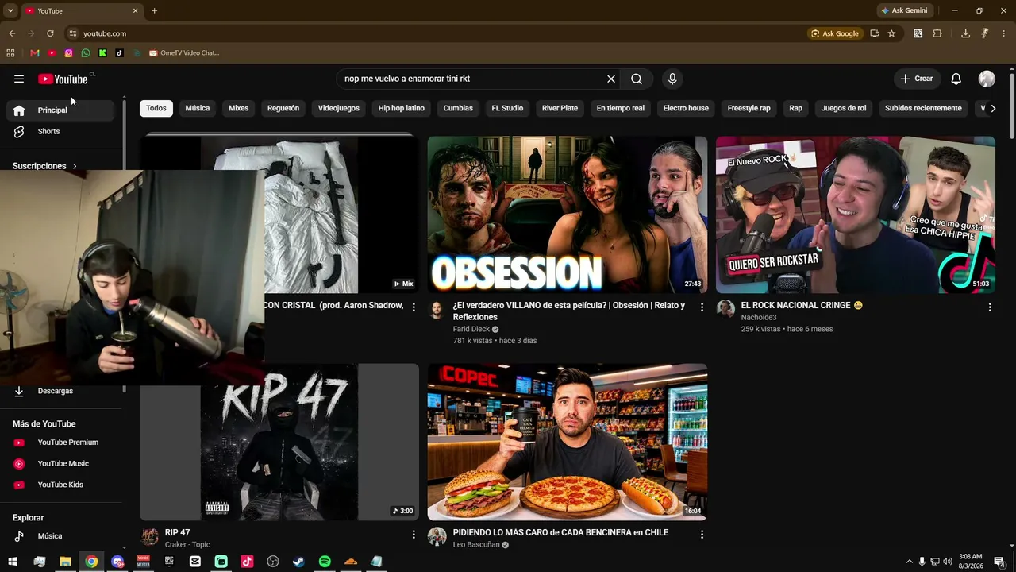Open the YouTube account avatar menu
The height and width of the screenshot is (572, 1016).
(987, 79)
